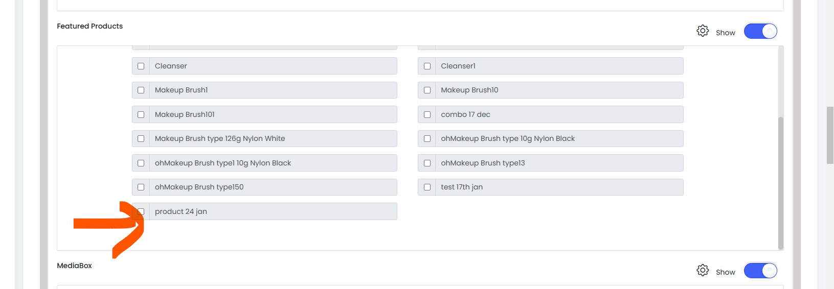Check the Cleanser1 checkbox
The height and width of the screenshot is (289, 834).
tap(427, 66)
